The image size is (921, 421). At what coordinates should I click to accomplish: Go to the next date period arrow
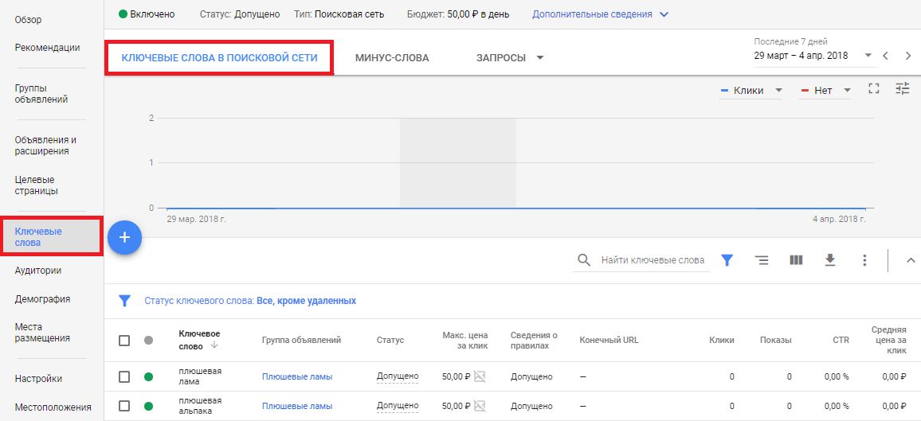(907, 56)
